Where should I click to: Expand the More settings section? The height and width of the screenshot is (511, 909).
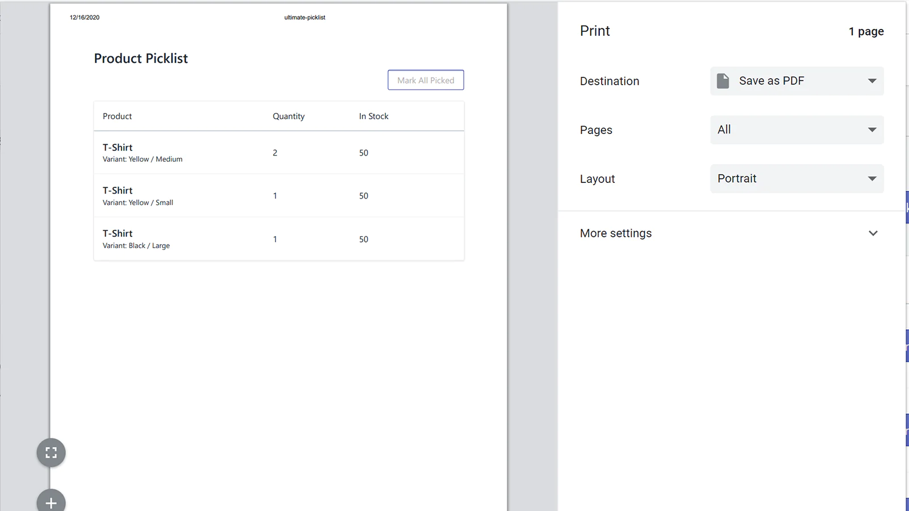[616, 233]
